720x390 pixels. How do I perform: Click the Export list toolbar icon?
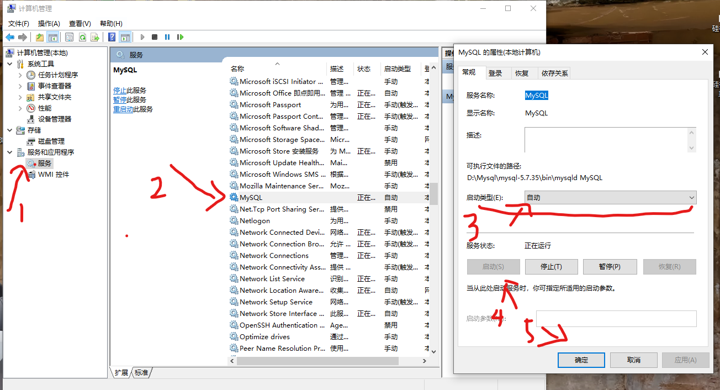(95, 37)
